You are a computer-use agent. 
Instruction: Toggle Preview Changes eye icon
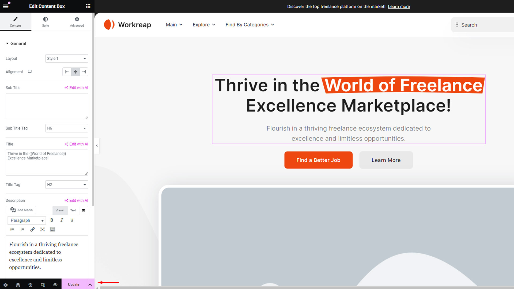[x=55, y=285]
